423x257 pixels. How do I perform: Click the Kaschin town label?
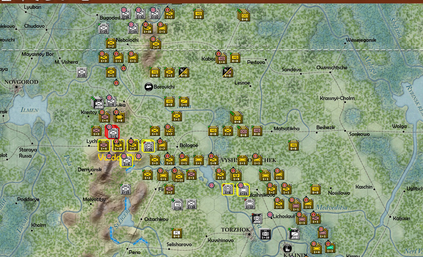point(364,187)
